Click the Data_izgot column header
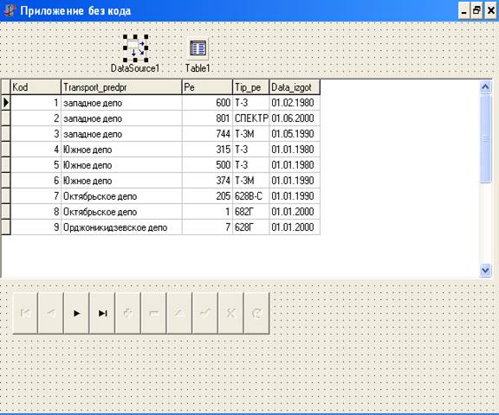 pyautogui.click(x=295, y=87)
